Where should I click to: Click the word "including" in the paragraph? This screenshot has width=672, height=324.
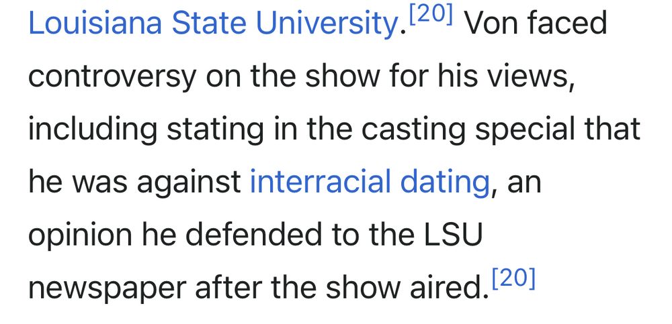click(93, 129)
